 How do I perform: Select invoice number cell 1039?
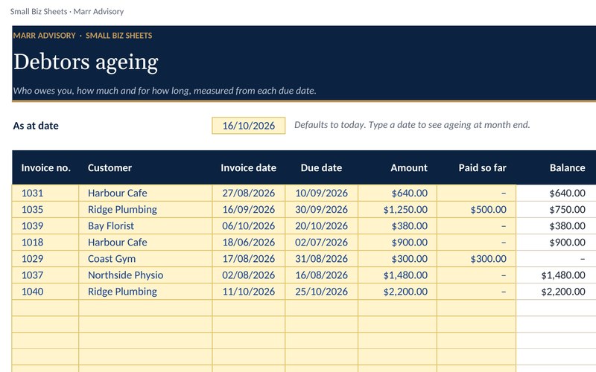click(45, 226)
